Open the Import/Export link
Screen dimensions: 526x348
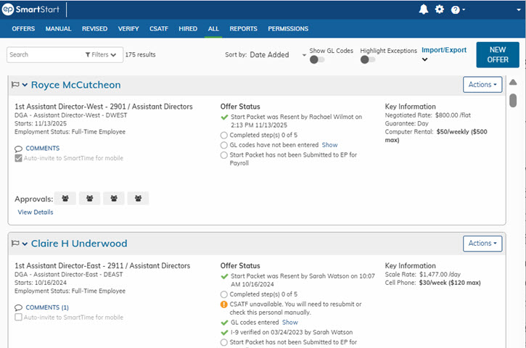click(444, 50)
